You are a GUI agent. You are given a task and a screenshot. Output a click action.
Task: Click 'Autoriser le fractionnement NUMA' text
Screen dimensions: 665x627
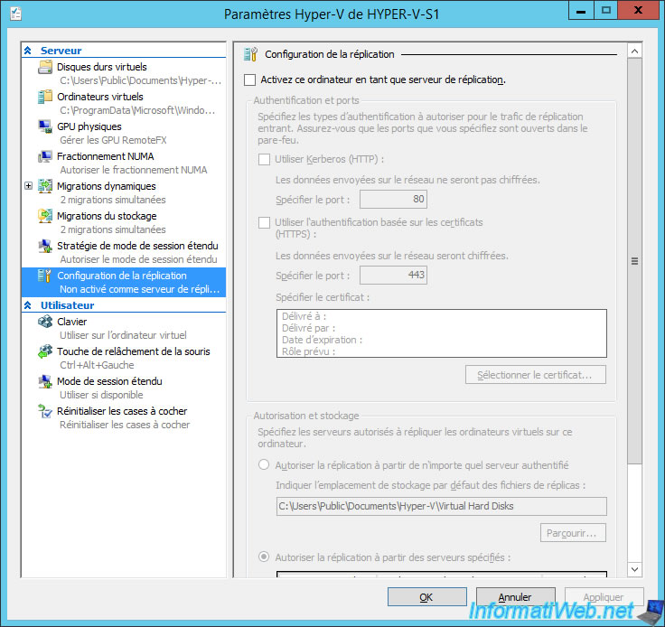pos(134,170)
